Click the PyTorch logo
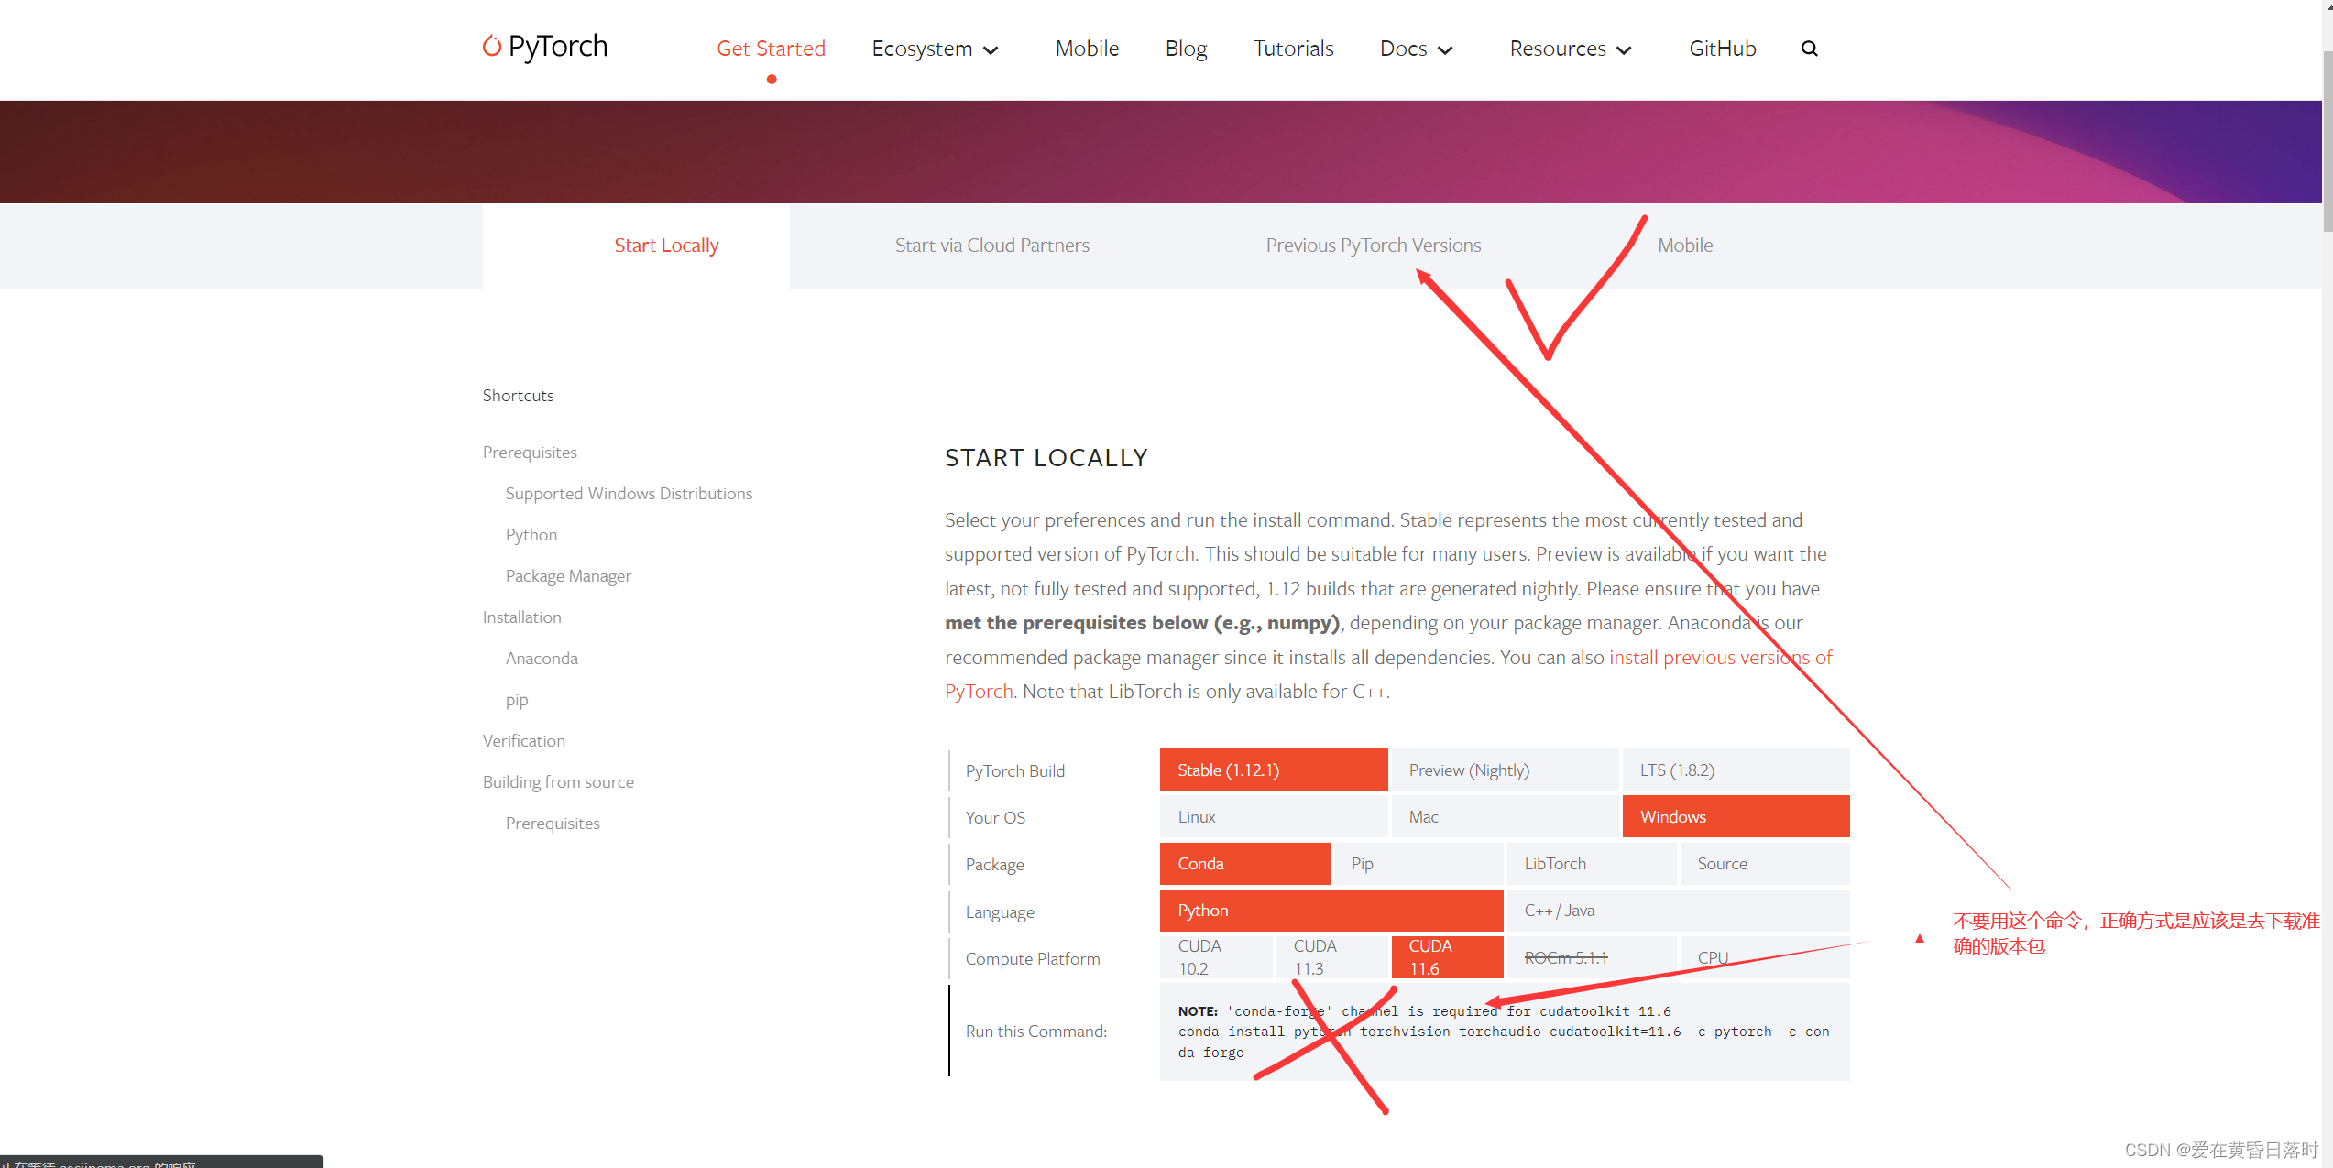This screenshot has height=1168, width=2333. tap(545, 47)
